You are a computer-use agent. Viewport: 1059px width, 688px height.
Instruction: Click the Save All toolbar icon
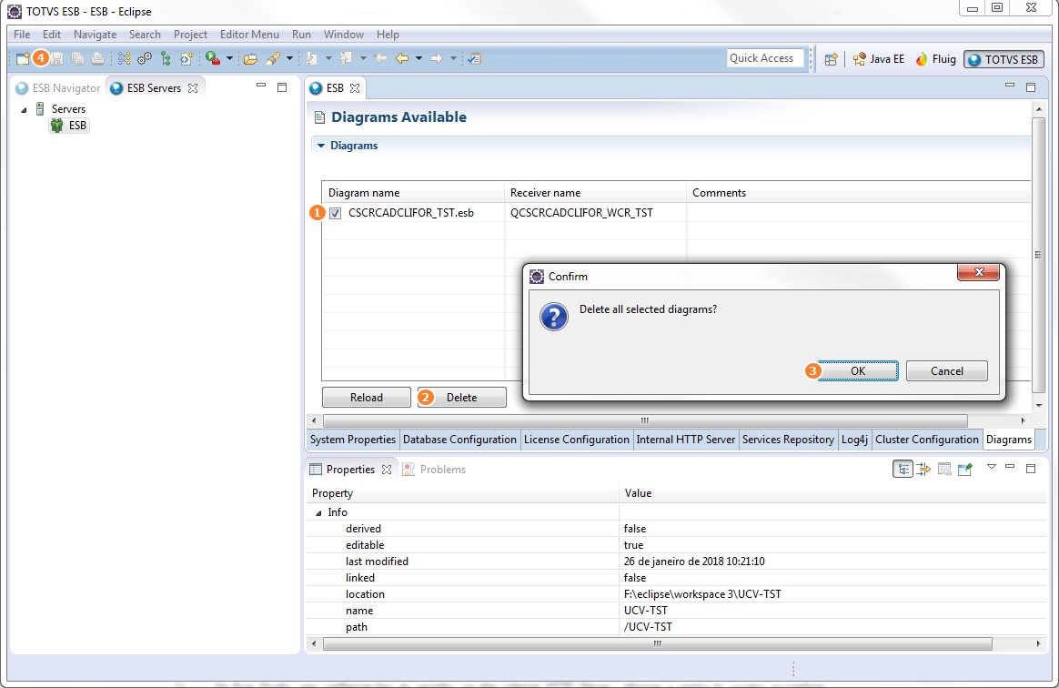[x=77, y=59]
